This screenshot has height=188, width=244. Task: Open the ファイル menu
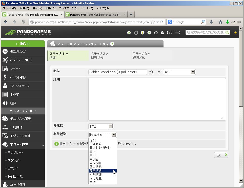(9, 8)
